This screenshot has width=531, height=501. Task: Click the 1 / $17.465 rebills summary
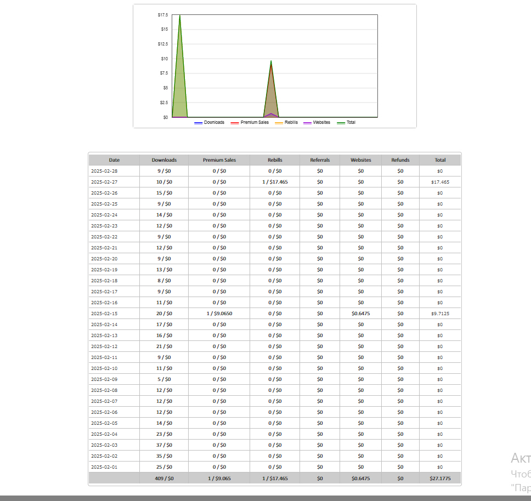pos(275,479)
